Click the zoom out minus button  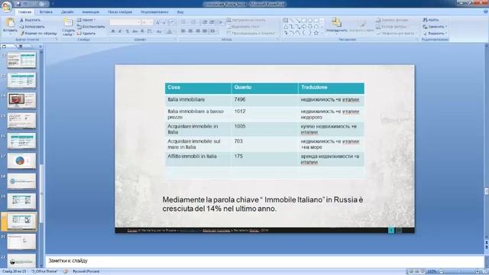click(x=441, y=272)
